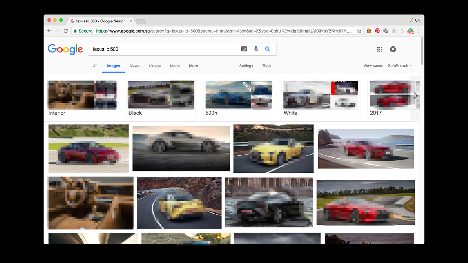Click the grey hand pointer extension icon
This screenshot has height=263, width=468.
[x=402, y=31]
